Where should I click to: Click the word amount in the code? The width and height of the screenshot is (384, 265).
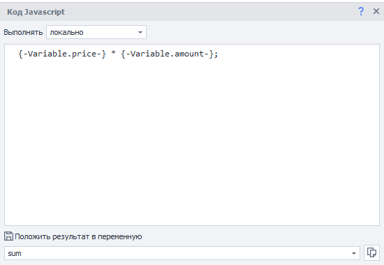point(189,54)
